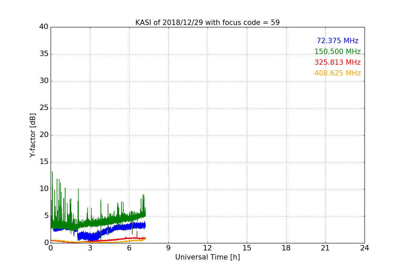Click the x-axis tick label '6'
The image size is (405, 270).
[129, 248]
